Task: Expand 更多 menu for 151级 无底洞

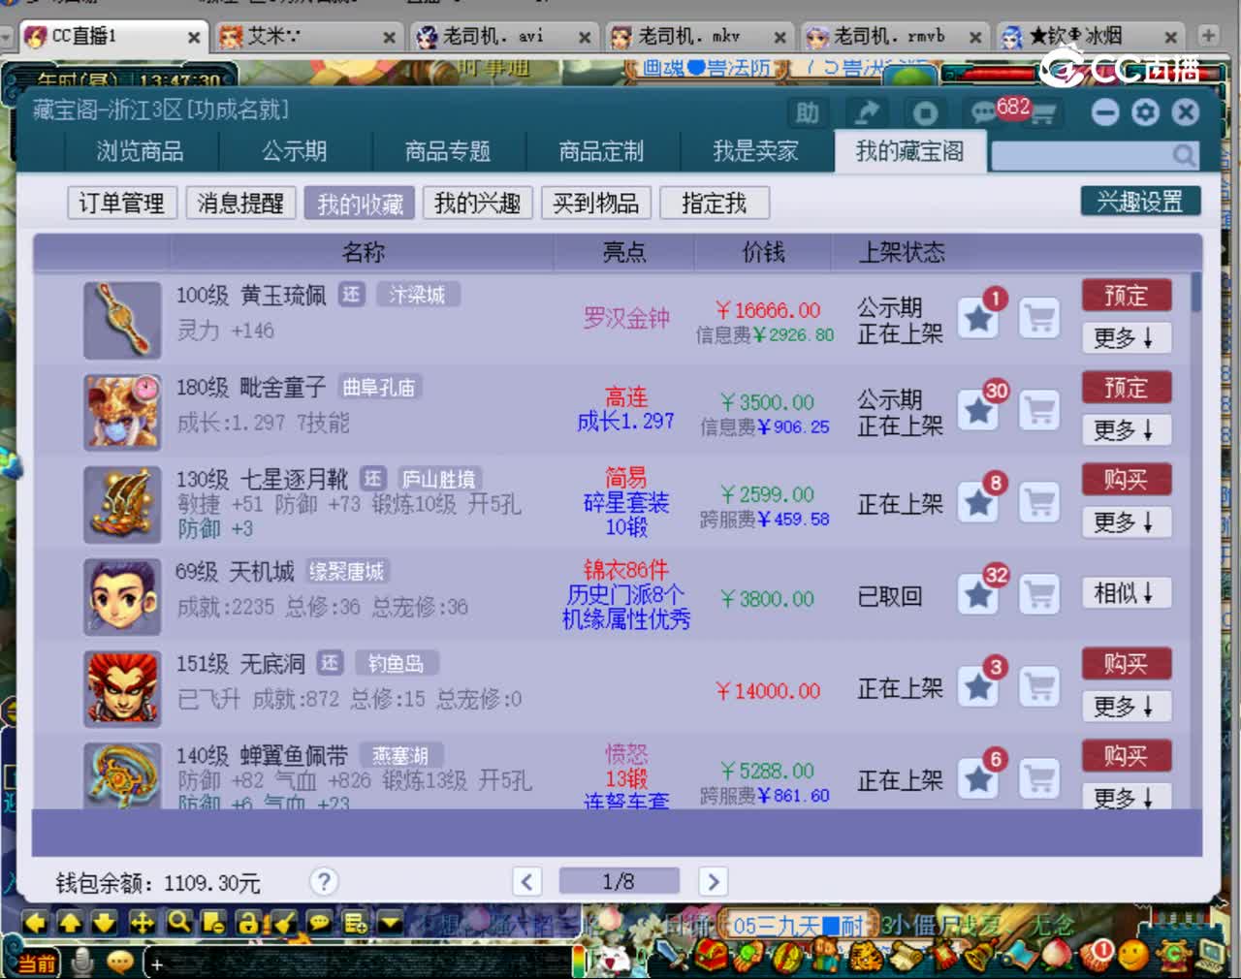Action: pos(1126,706)
